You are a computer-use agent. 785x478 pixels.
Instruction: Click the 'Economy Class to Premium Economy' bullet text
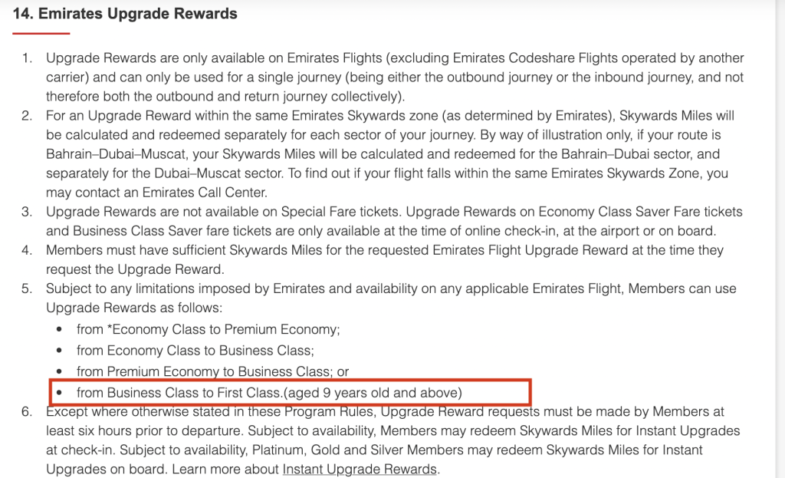pyautogui.click(x=209, y=330)
